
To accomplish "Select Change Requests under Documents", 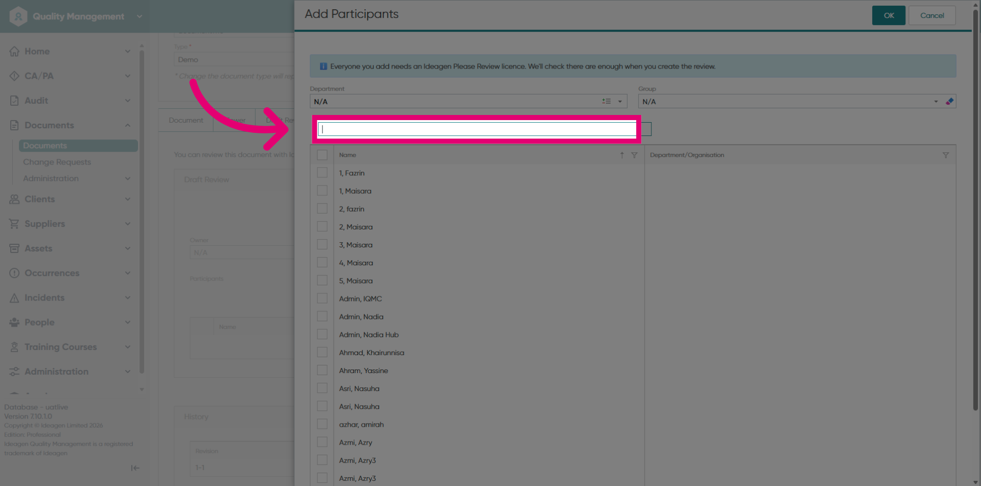I will [57, 162].
